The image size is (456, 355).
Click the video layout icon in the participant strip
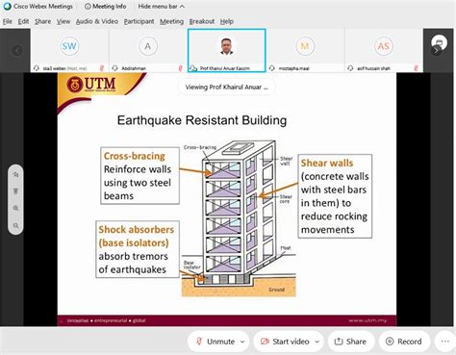click(439, 42)
